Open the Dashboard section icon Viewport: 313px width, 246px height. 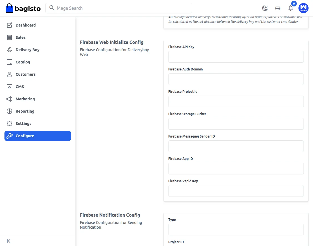(9, 25)
